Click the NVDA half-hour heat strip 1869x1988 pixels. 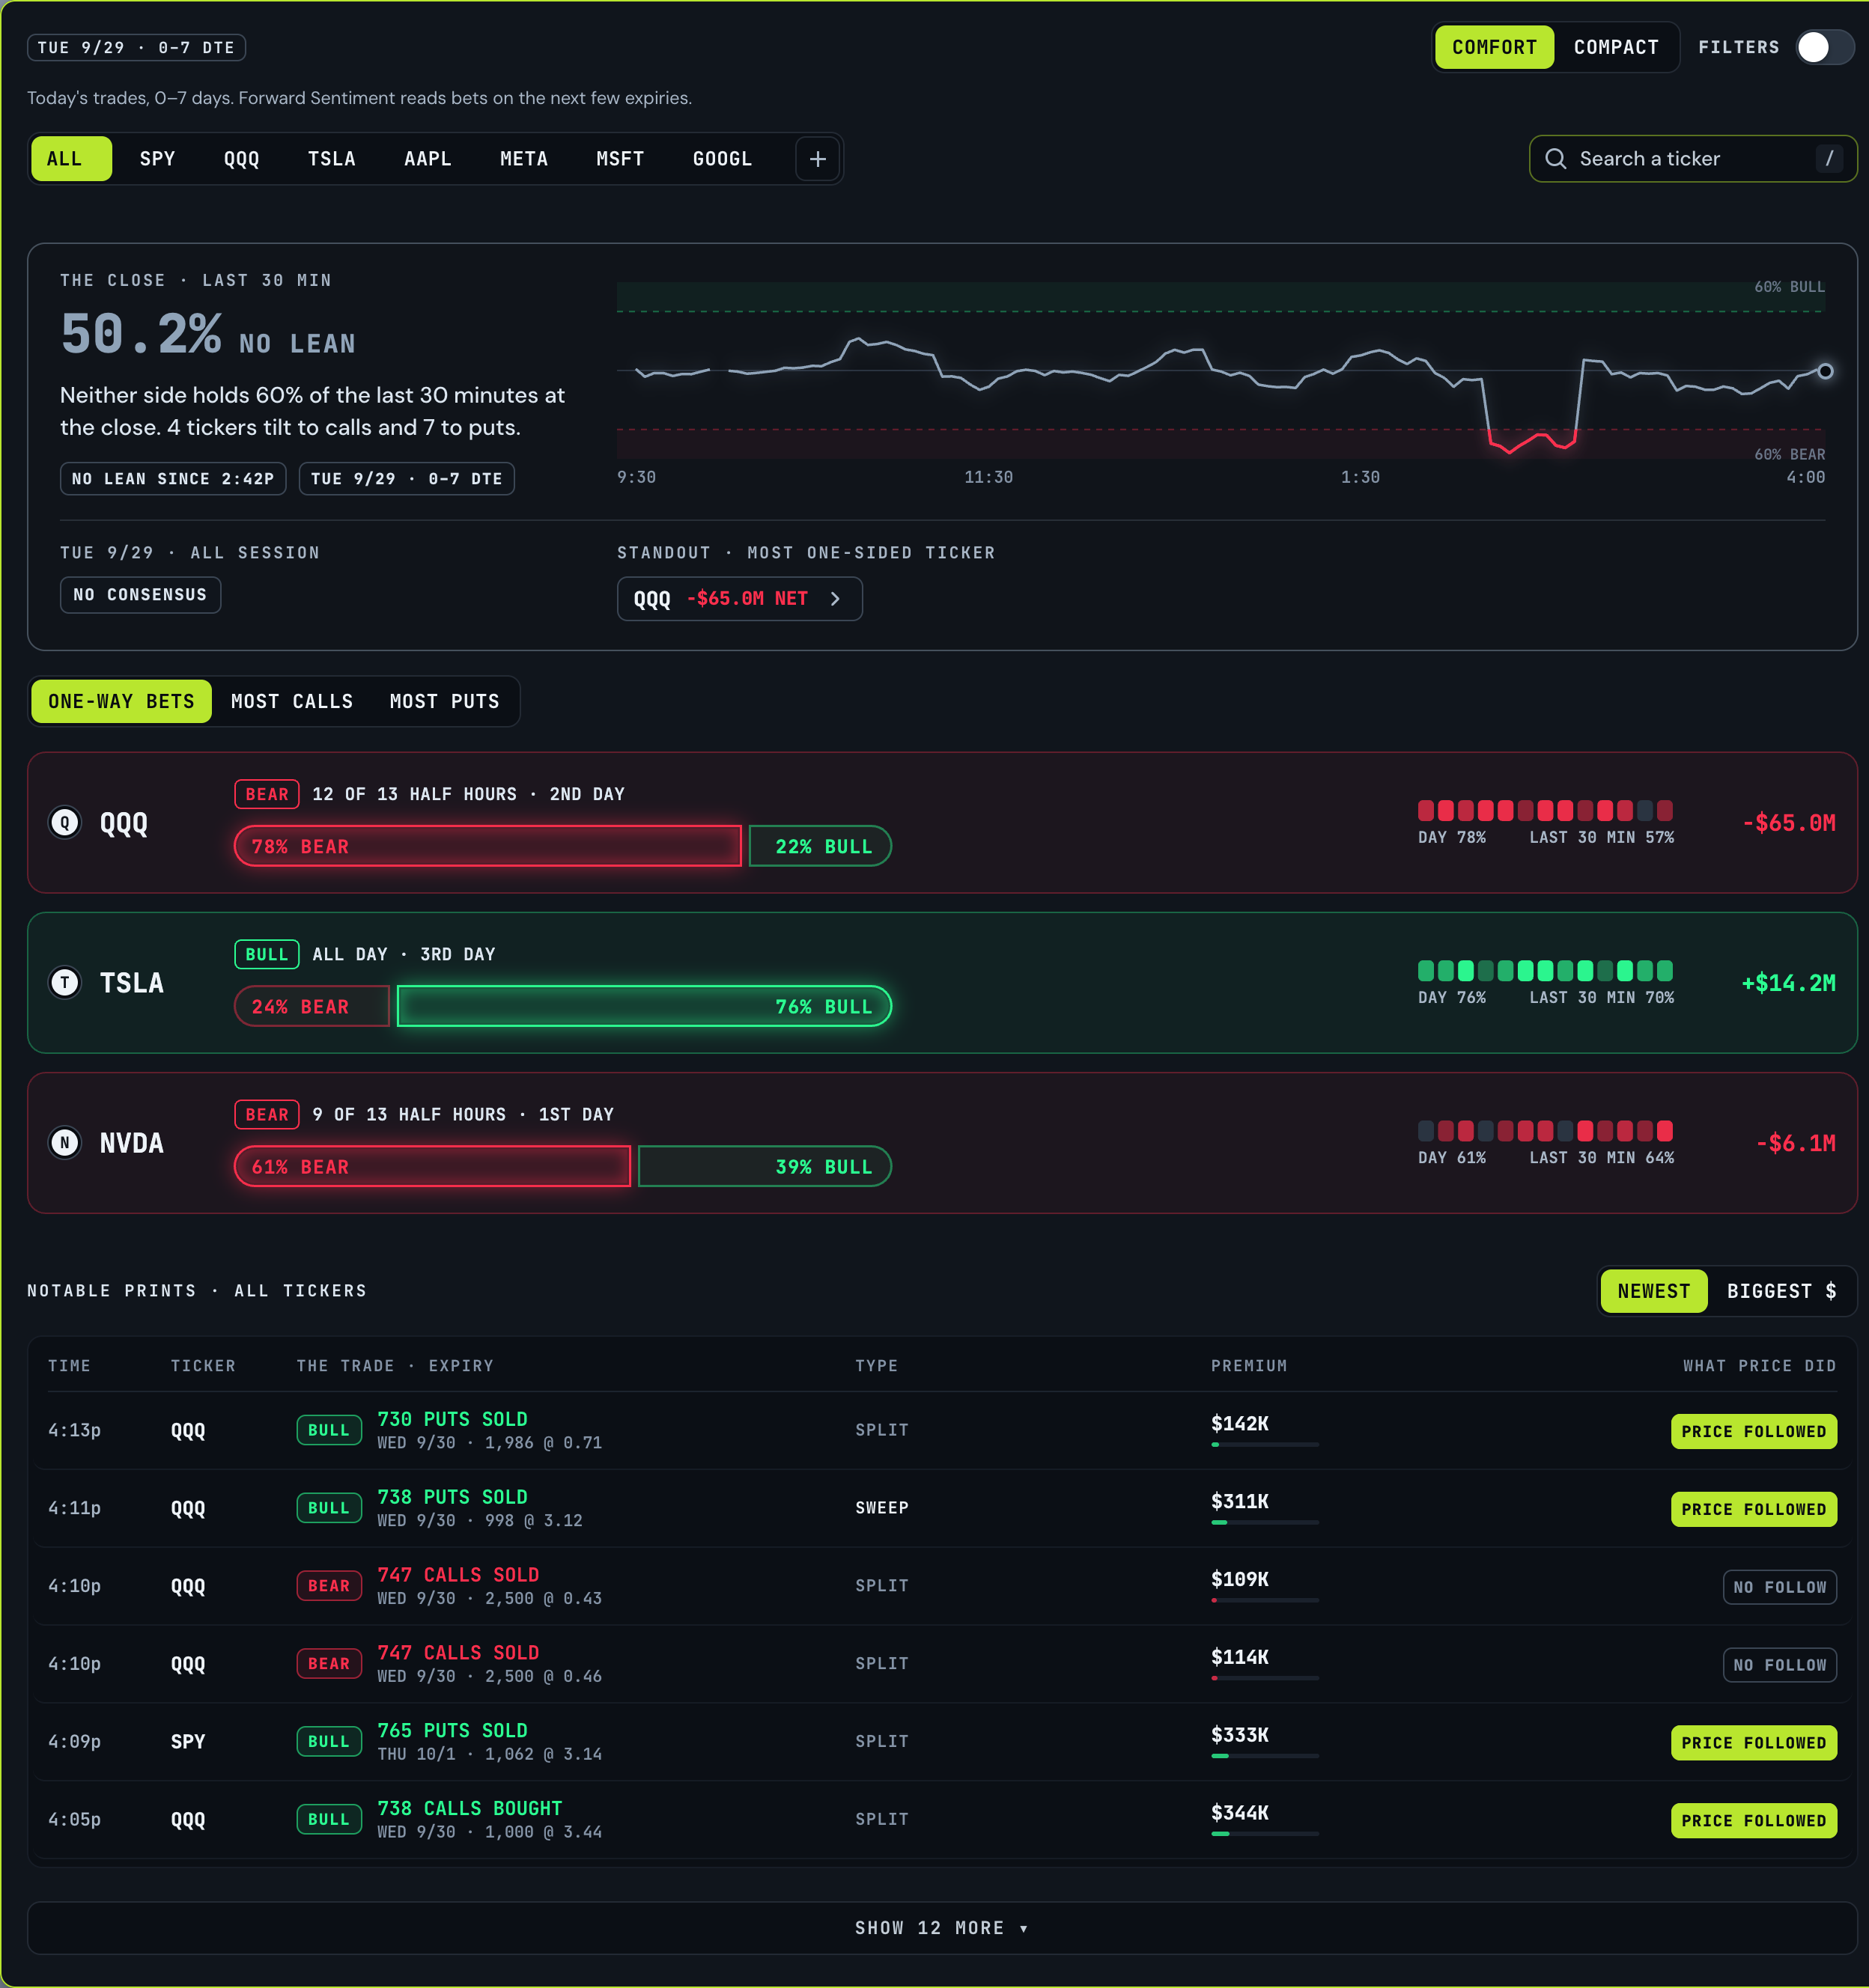pos(1545,1130)
